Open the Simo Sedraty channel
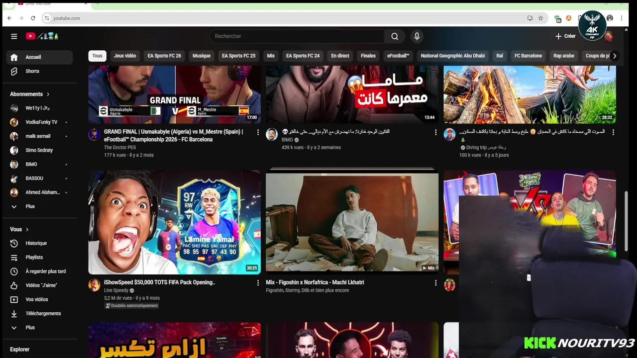637x358 pixels. click(39, 150)
